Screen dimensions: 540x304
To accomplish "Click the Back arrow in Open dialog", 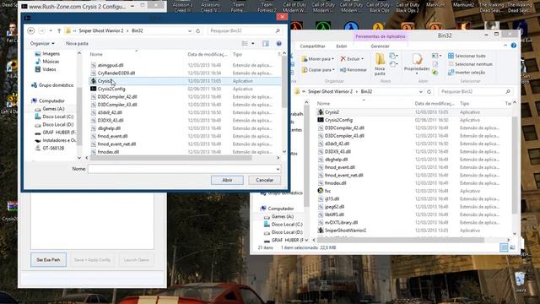I will [31, 30].
